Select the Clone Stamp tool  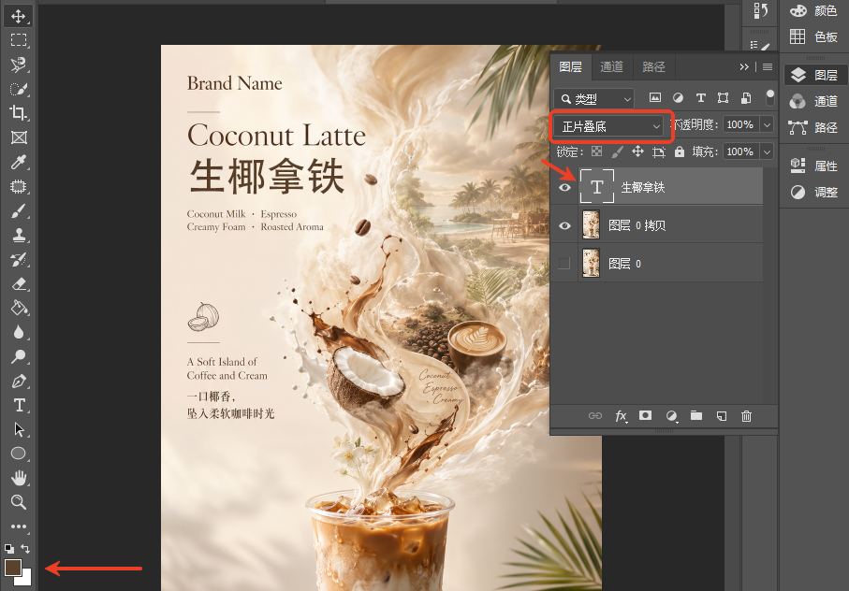19,236
